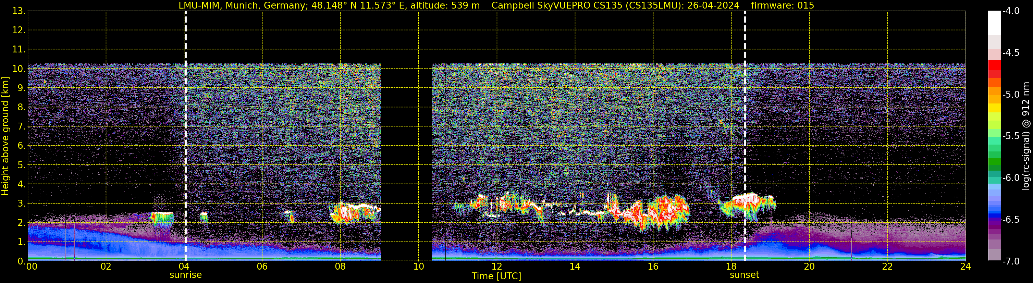
Task: Click the x-axis tick label '24'
Action: tap(966, 267)
